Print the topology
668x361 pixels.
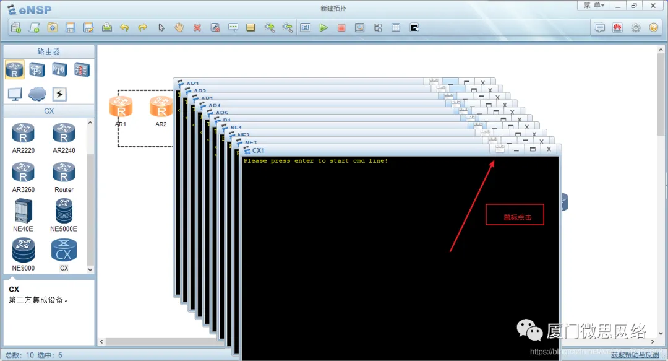pyautogui.click(x=107, y=28)
